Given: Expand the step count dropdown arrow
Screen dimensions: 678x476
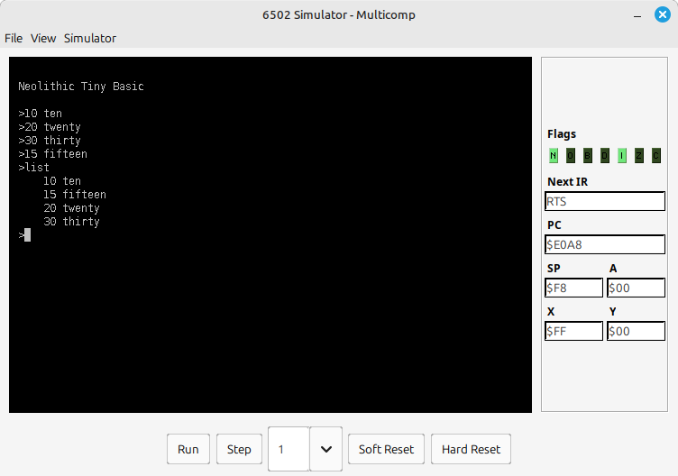Looking at the screenshot, I should (x=325, y=449).
